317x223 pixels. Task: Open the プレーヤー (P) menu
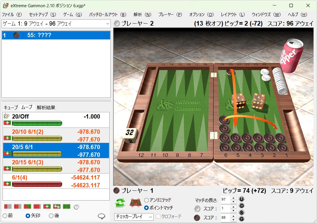pyautogui.click(x=170, y=15)
